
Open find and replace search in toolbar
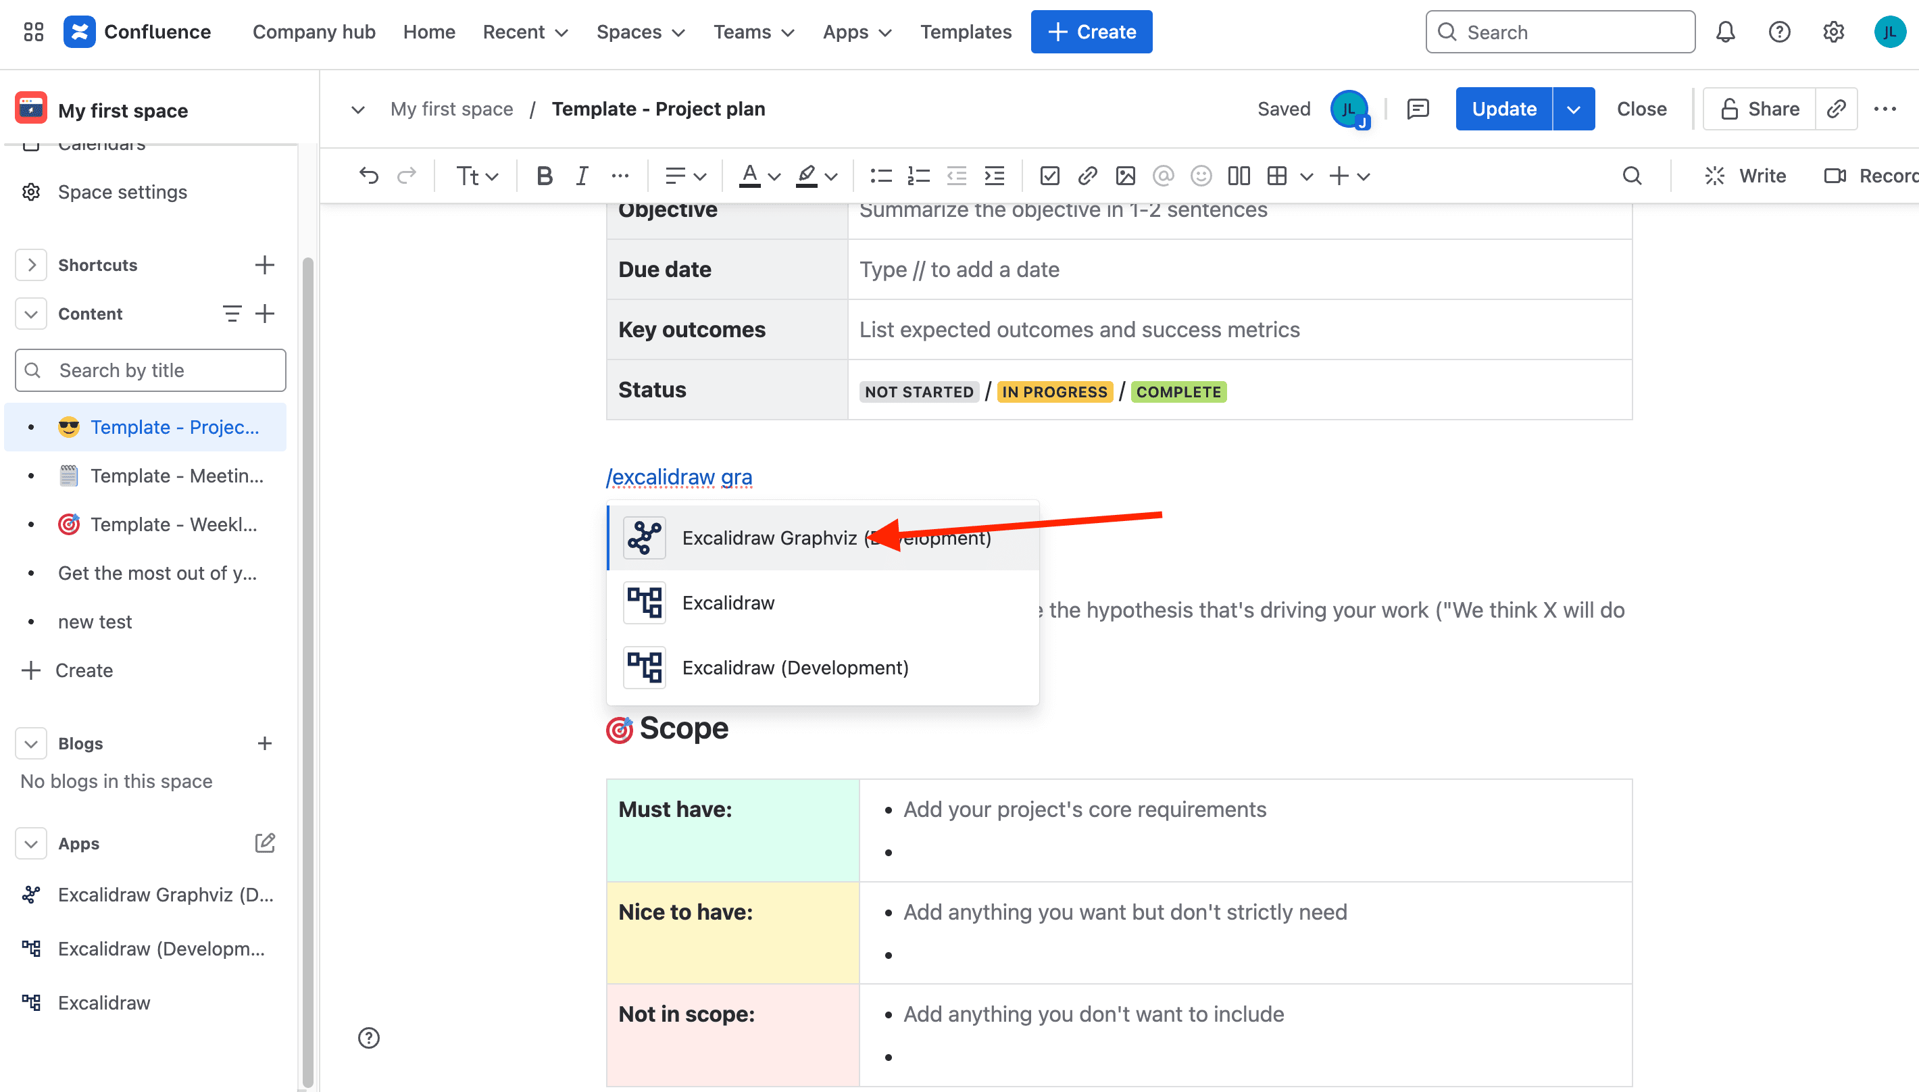coord(1632,176)
